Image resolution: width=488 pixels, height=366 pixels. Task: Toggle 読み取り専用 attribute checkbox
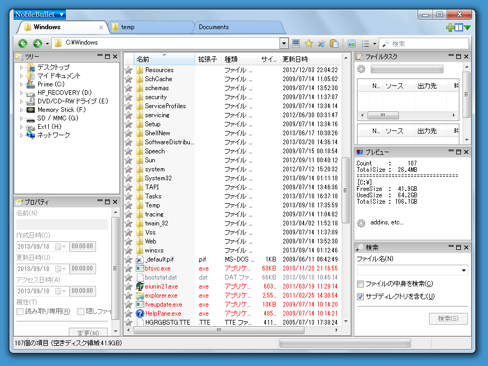20,311
